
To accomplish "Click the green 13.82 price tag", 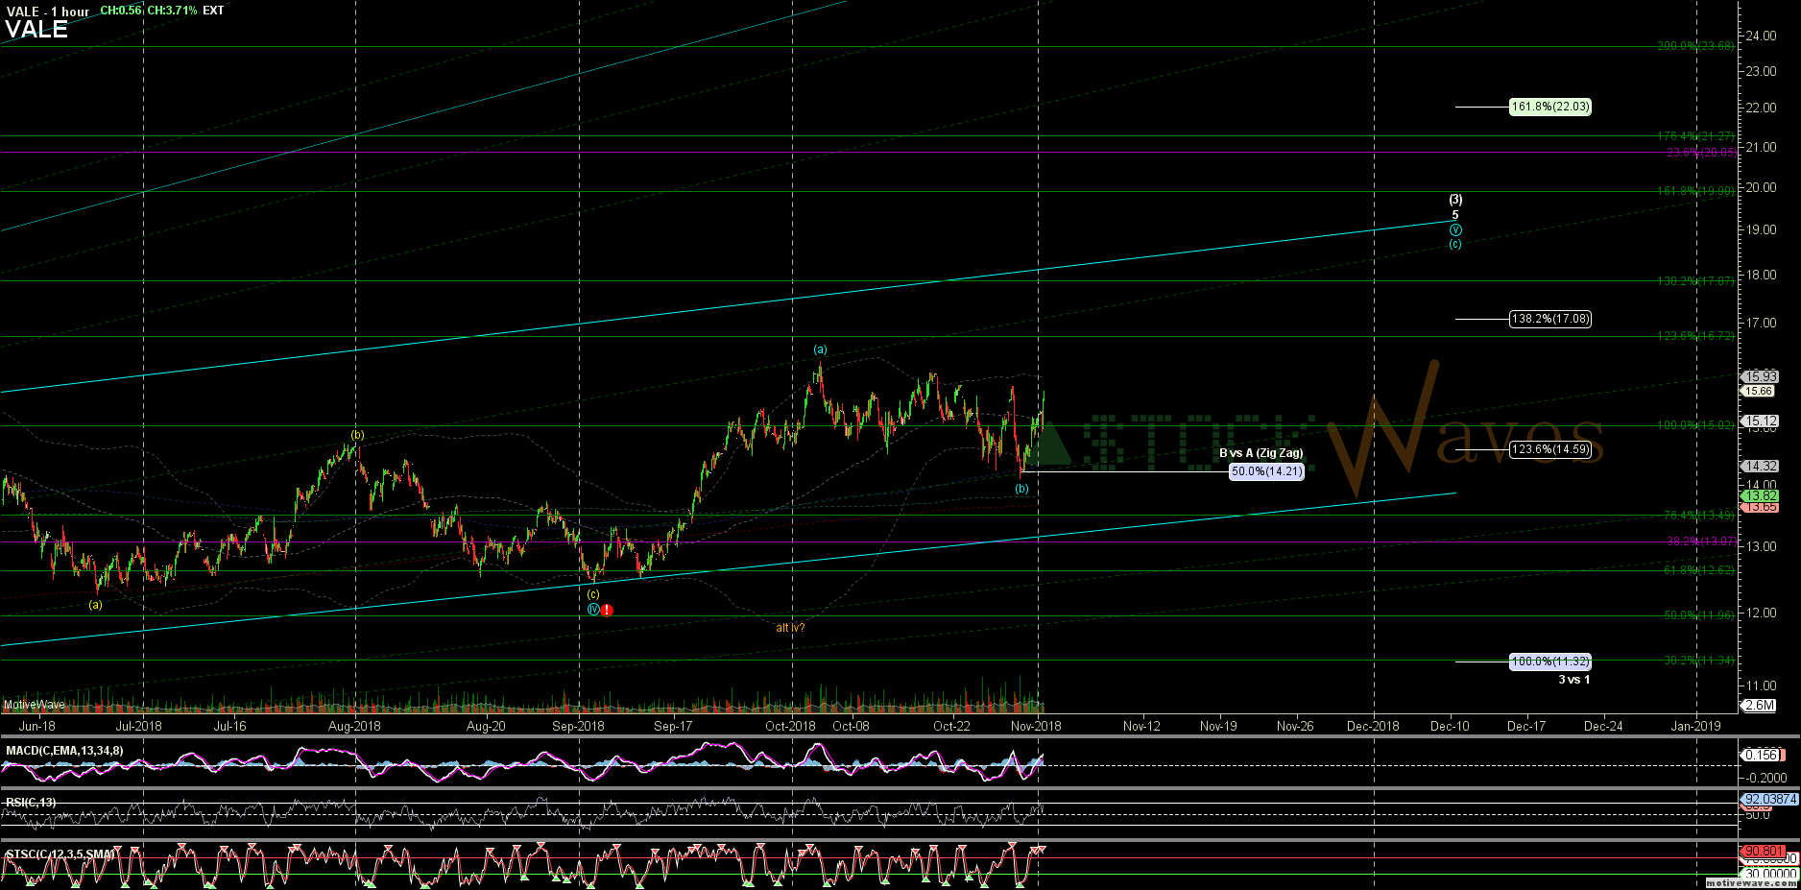I will click(x=1760, y=496).
